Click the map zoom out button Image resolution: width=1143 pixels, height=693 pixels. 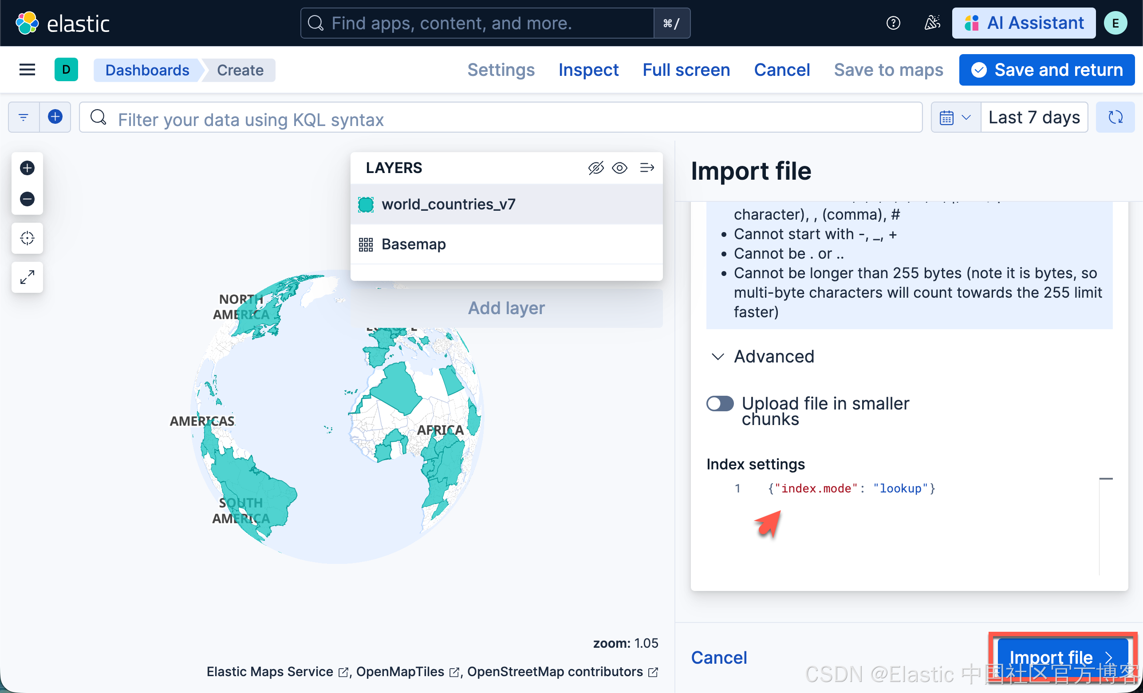27,199
